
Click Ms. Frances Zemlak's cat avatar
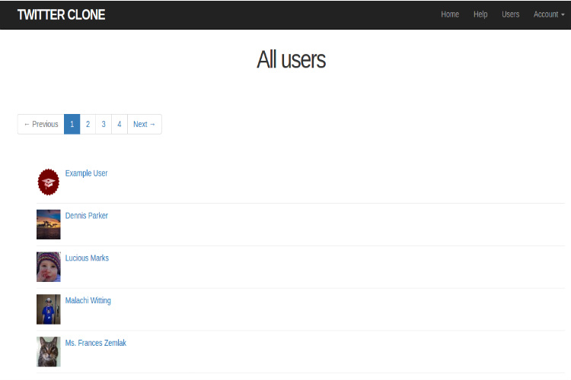pos(48,352)
